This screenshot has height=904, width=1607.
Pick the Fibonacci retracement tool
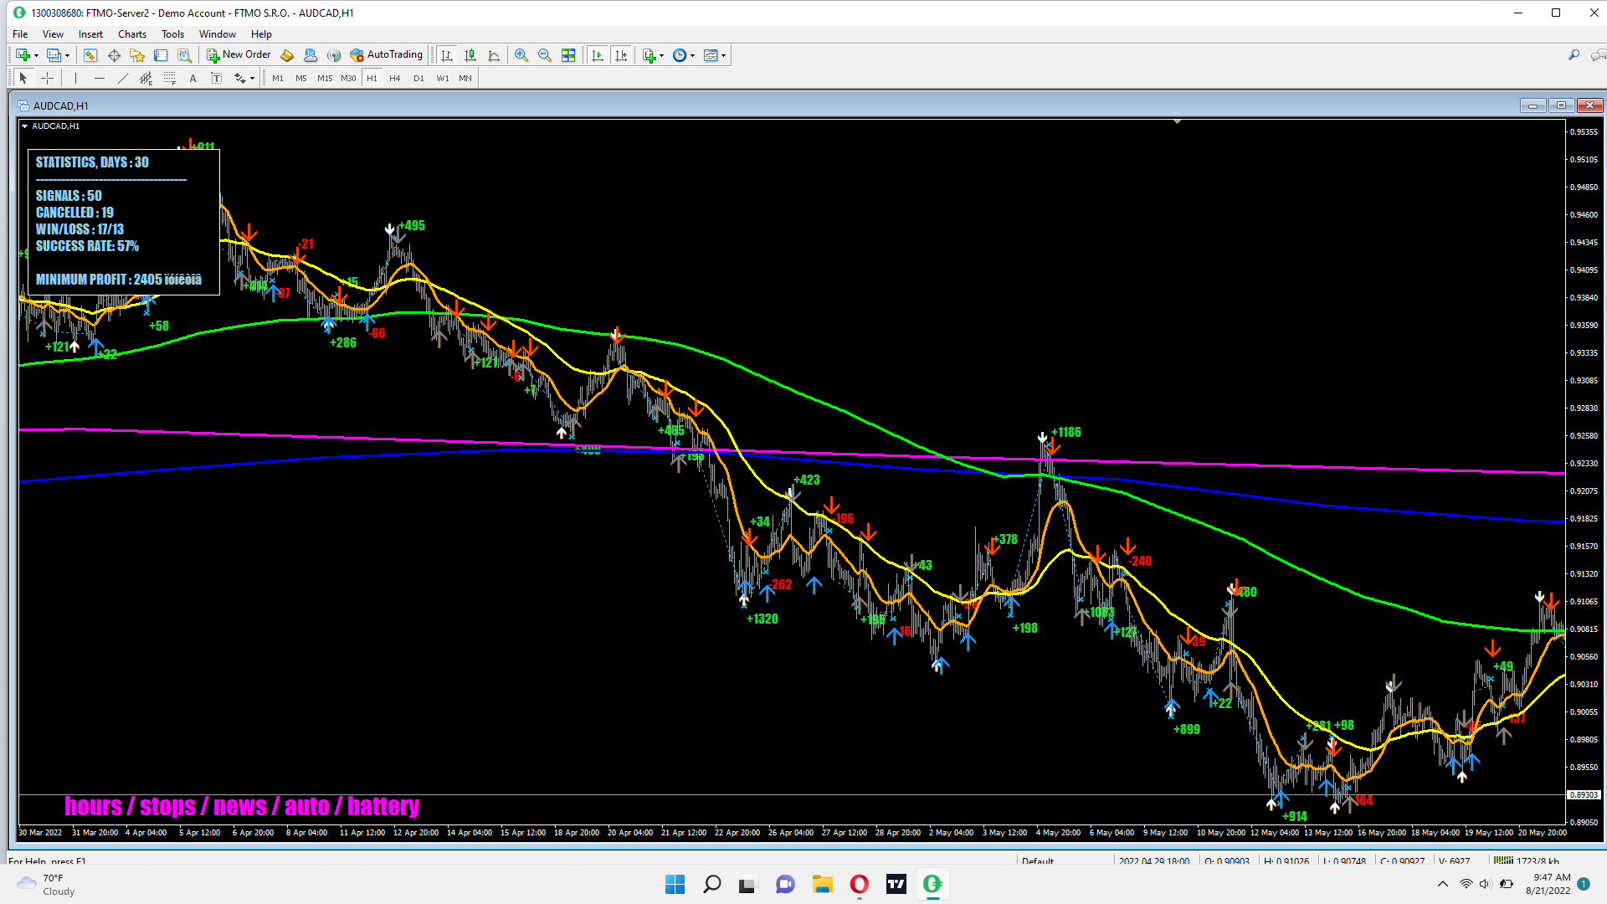coord(170,78)
